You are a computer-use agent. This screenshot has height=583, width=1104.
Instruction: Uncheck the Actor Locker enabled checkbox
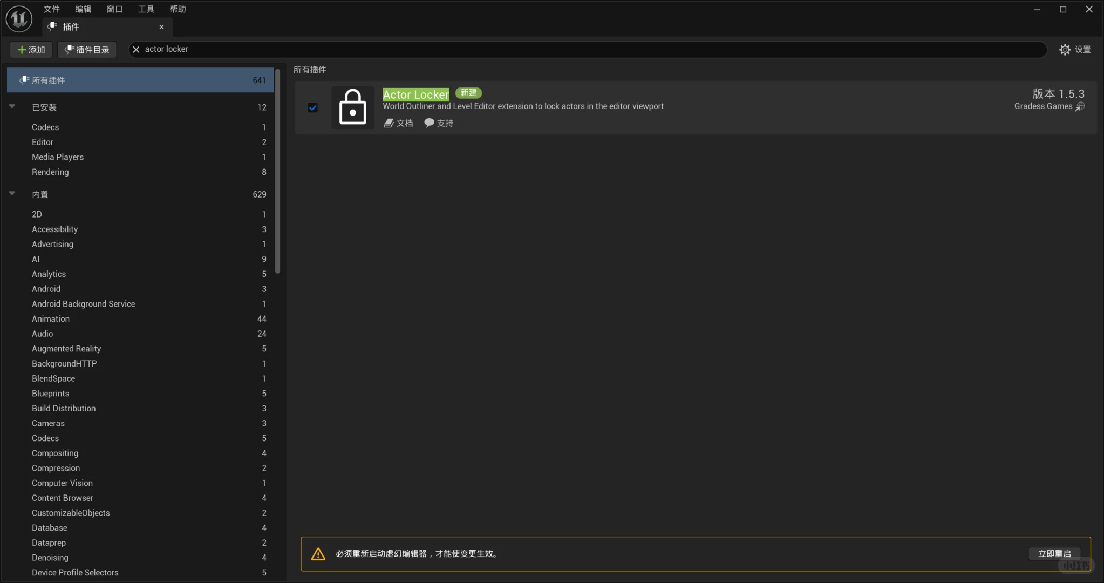pos(313,107)
